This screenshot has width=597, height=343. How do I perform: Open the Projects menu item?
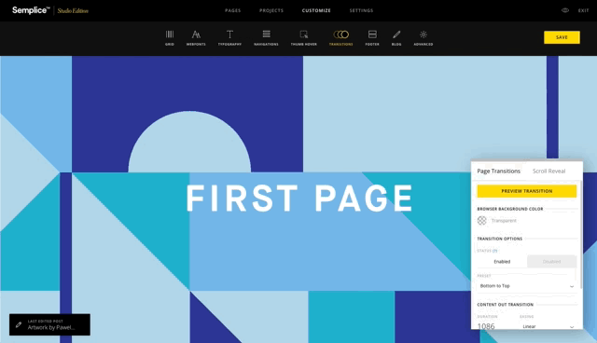(271, 10)
